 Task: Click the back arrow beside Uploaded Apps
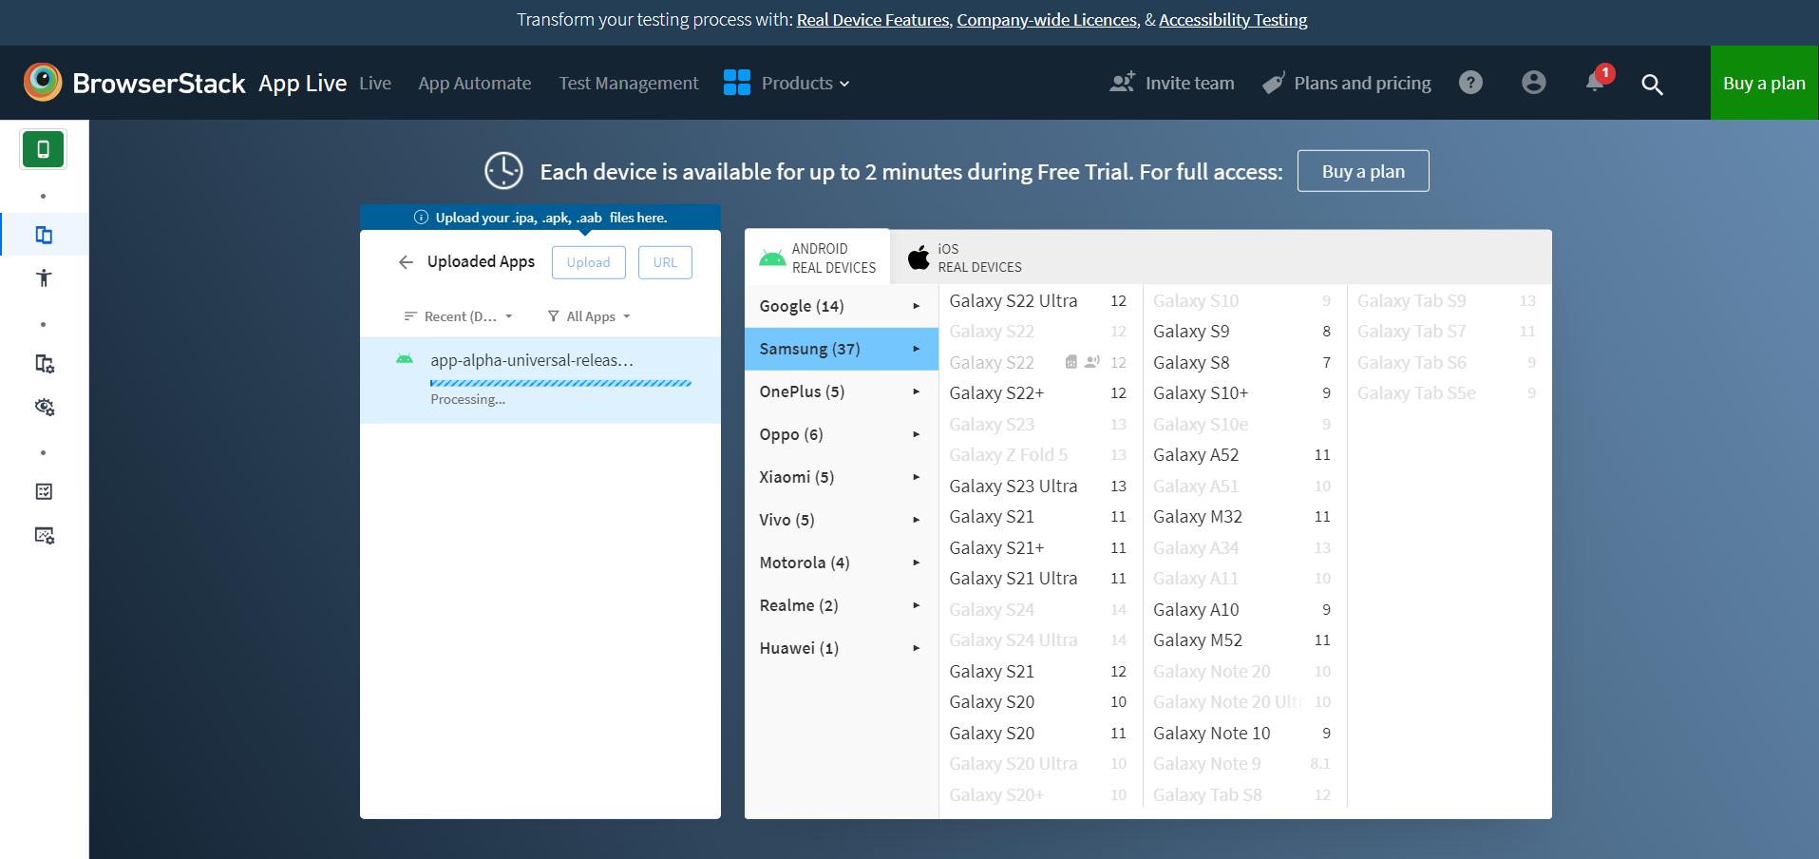tap(406, 262)
